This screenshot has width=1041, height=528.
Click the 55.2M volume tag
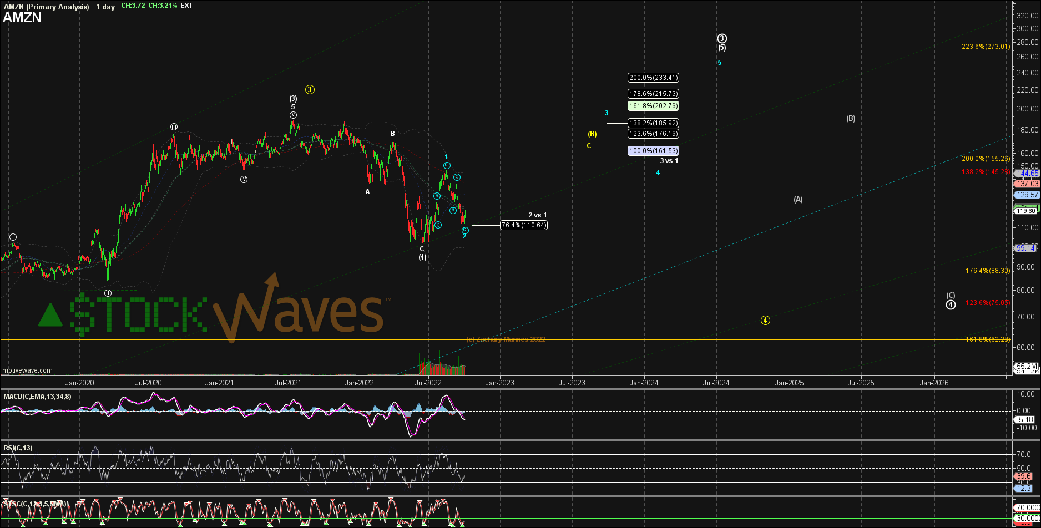[1027, 366]
